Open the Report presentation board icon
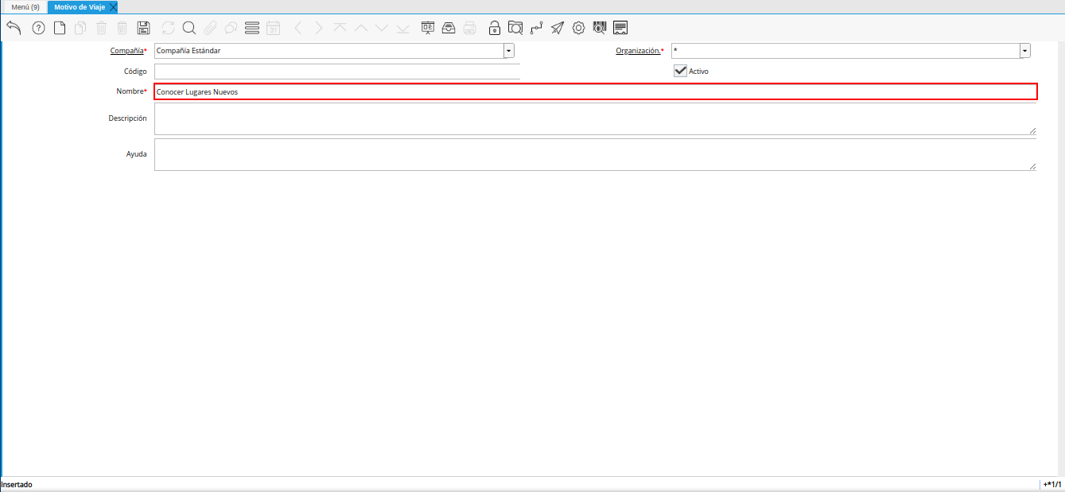Viewport: 1065px width, 492px height. point(428,28)
